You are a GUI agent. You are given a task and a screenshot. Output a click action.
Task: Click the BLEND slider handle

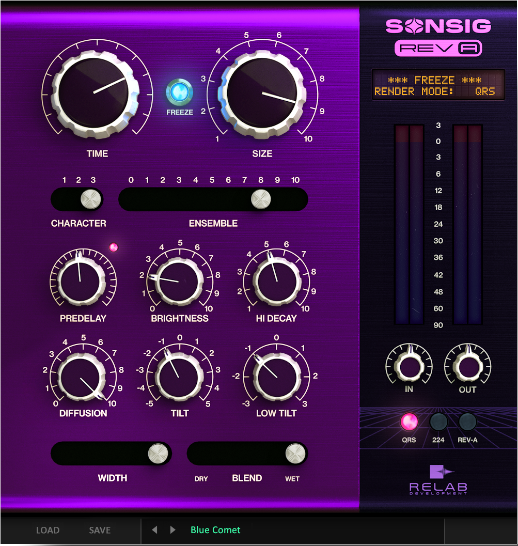[x=295, y=454]
